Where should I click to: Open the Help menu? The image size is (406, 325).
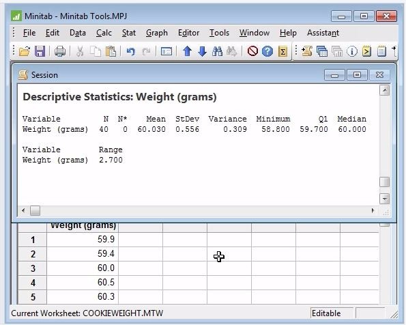[288, 33]
